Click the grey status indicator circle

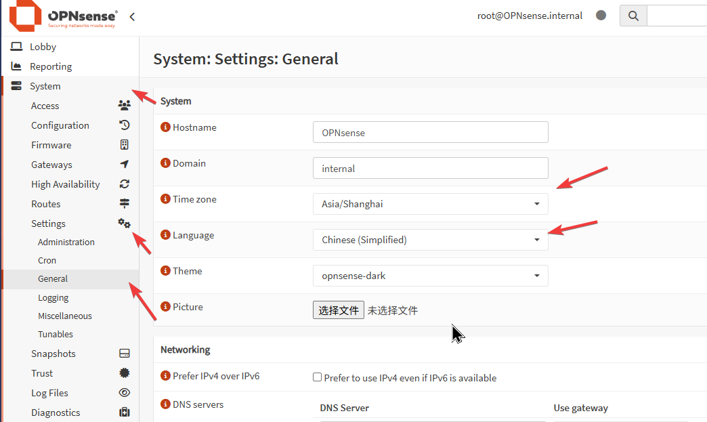point(601,16)
